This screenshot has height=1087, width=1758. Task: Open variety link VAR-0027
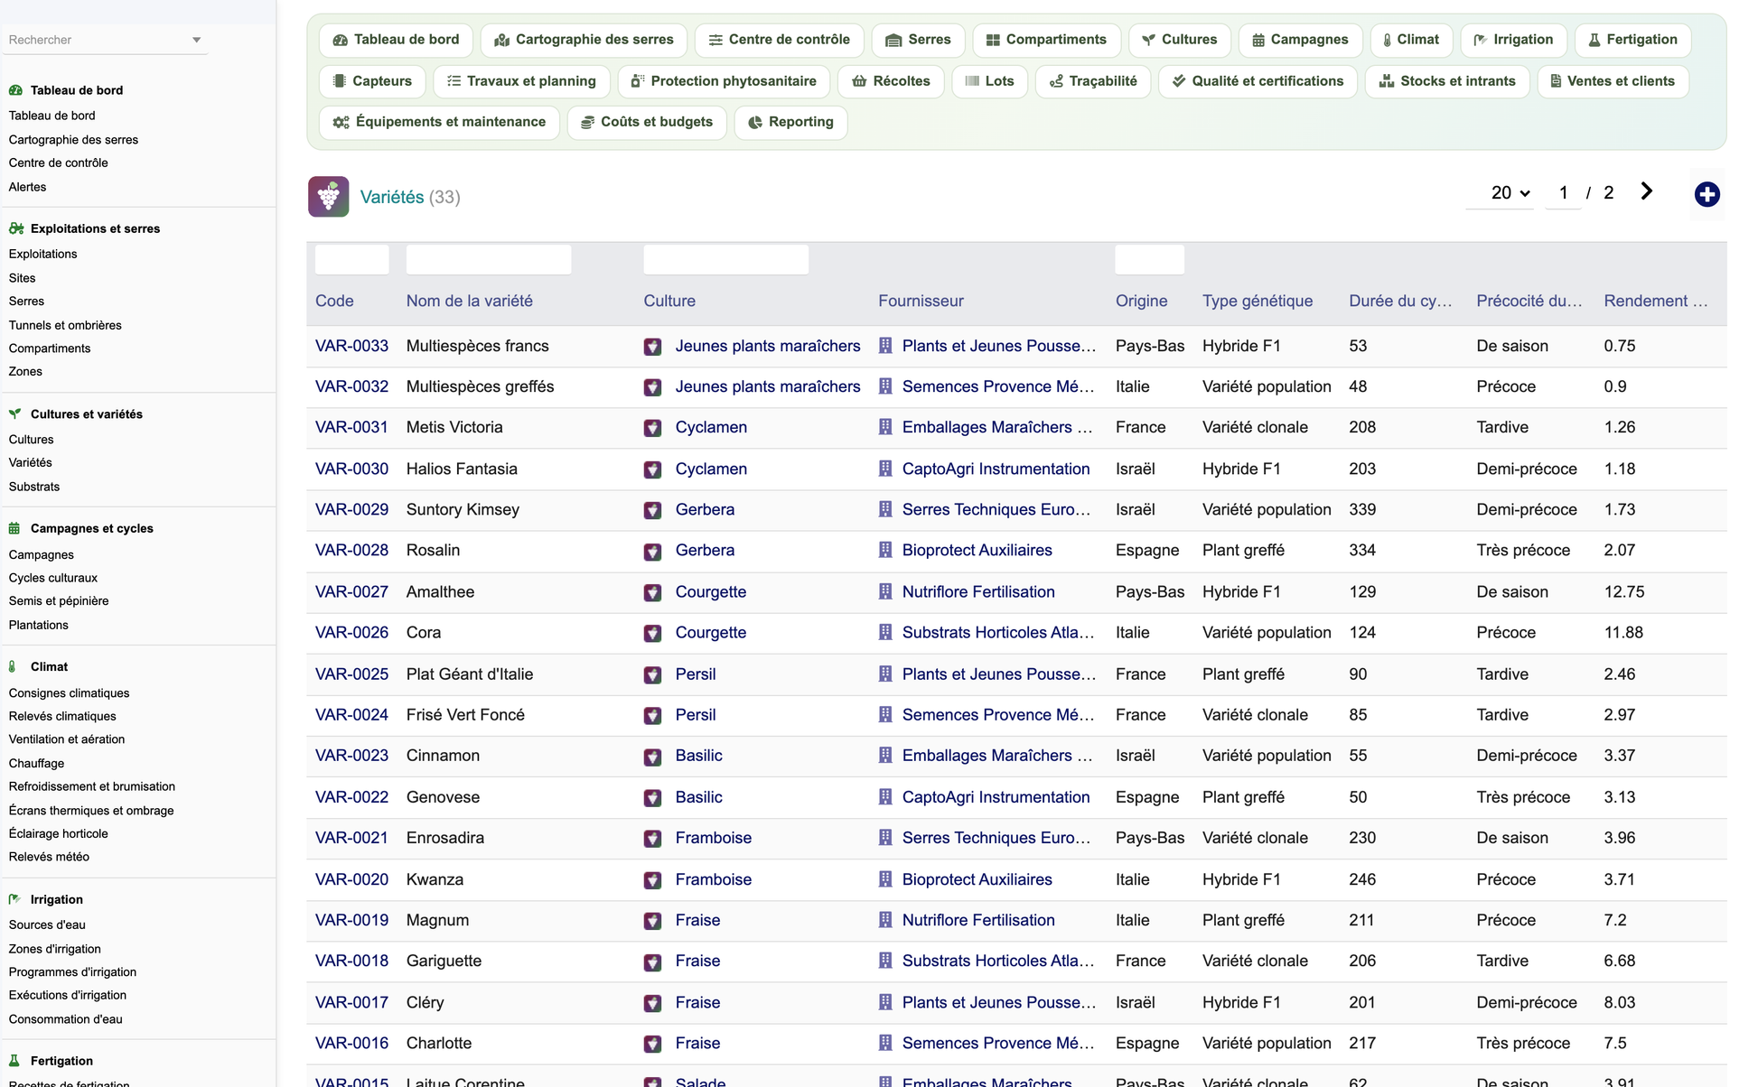coord(351,592)
